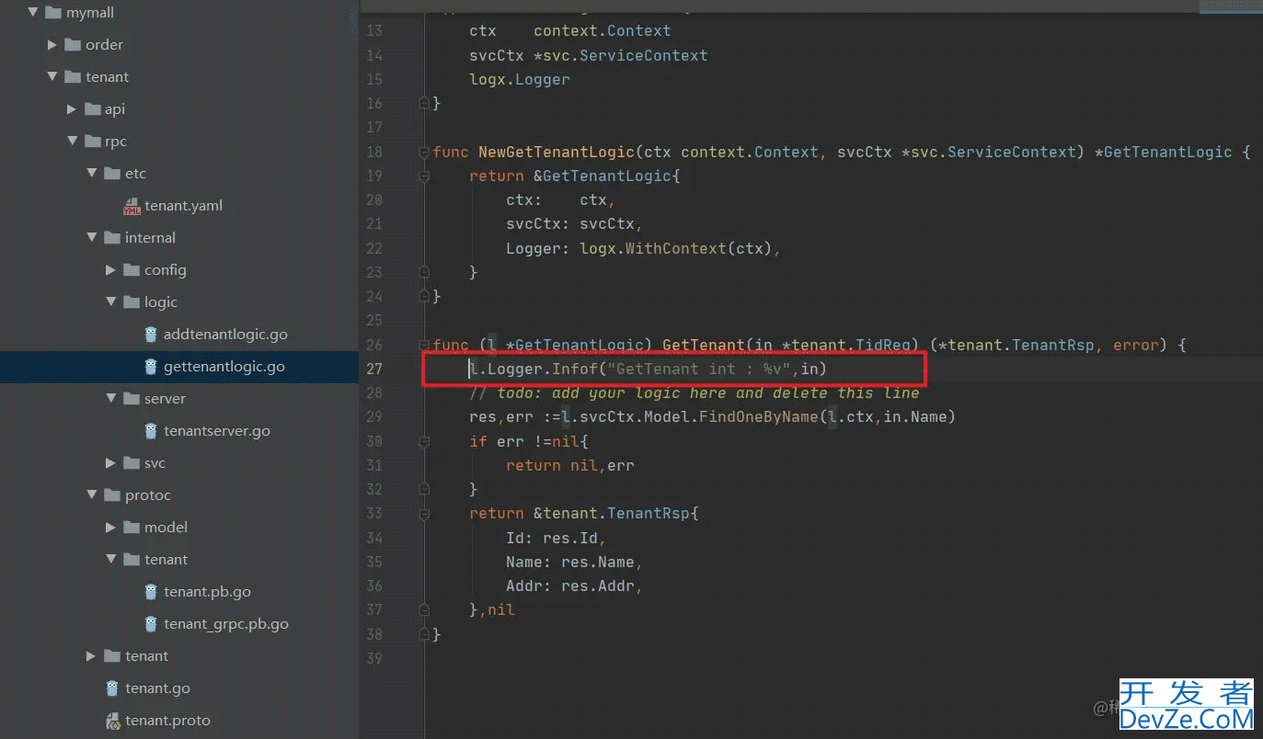This screenshot has width=1263, height=739.
Task: Click line number 29 in gutter
Action: coord(373,417)
